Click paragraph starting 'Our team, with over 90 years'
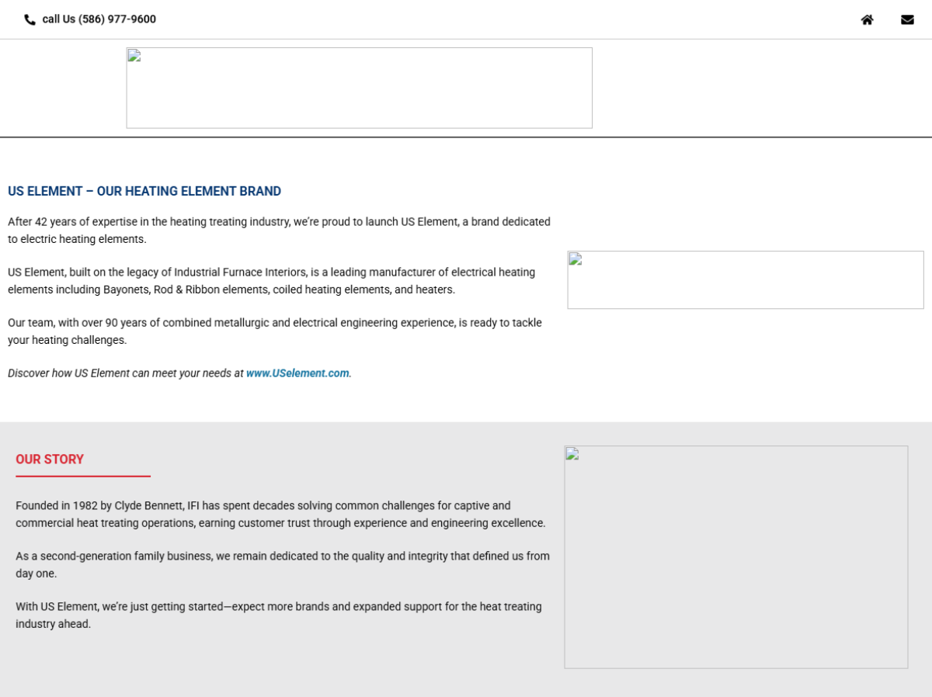Viewport: 932px width, 697px height. pyautogui.click(x=275, y=331)
